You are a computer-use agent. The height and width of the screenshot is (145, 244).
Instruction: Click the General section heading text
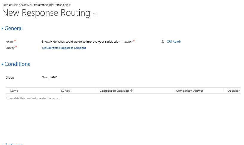tap(14, 28)
